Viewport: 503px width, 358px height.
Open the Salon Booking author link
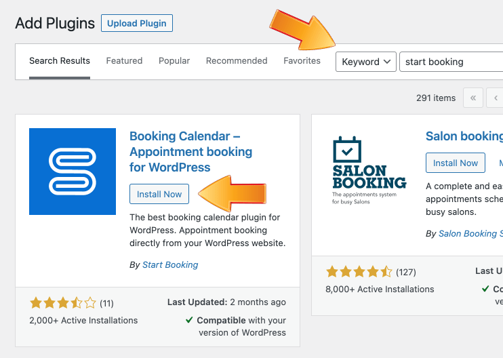pyautogui.click(x=470, y=234)
